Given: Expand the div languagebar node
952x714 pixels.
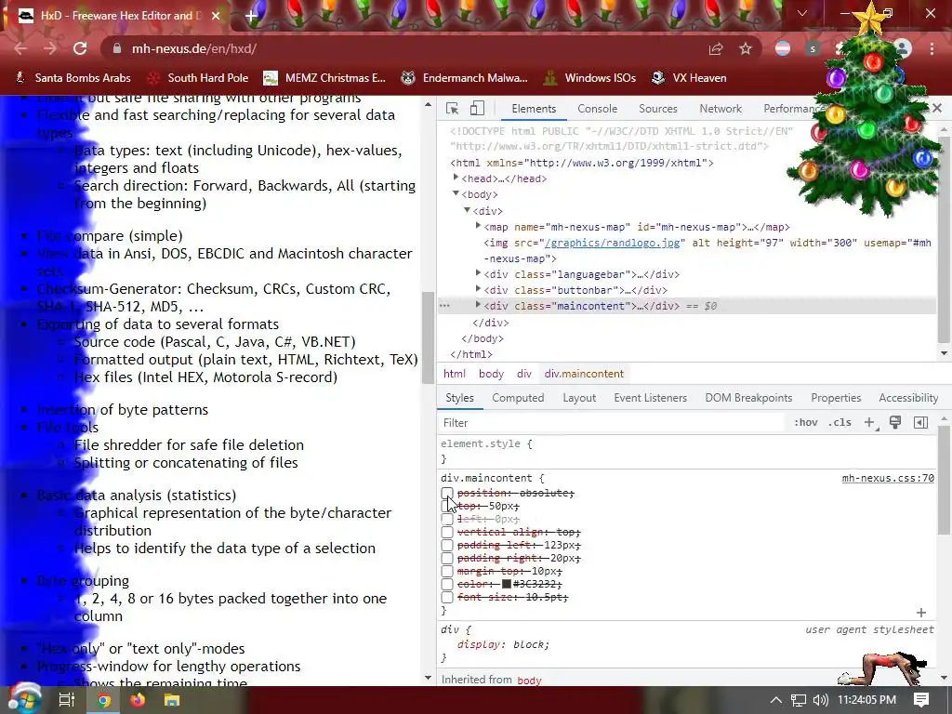Looking at the screenshot, I should coord(479,274).
